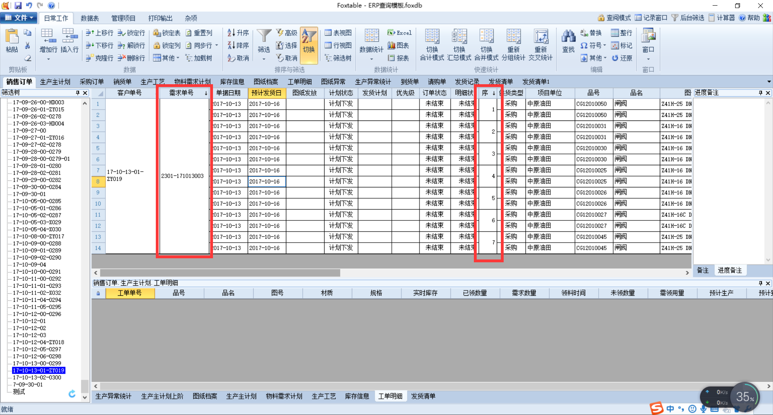773x415 pixels.
Task: Select row header number 10
Action: (98, 203)
